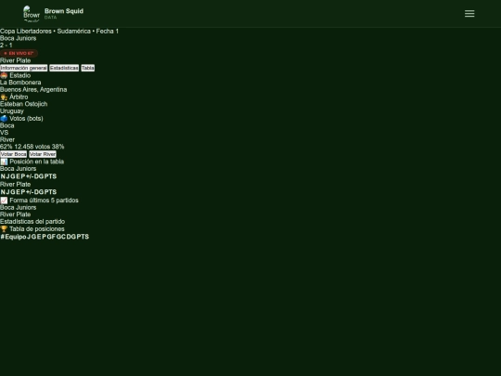Viewport: 501px width, 376px height.
Task: Click the 'Uruguay' referee country text
Action: pyautogui.click(x=12, y=111)
